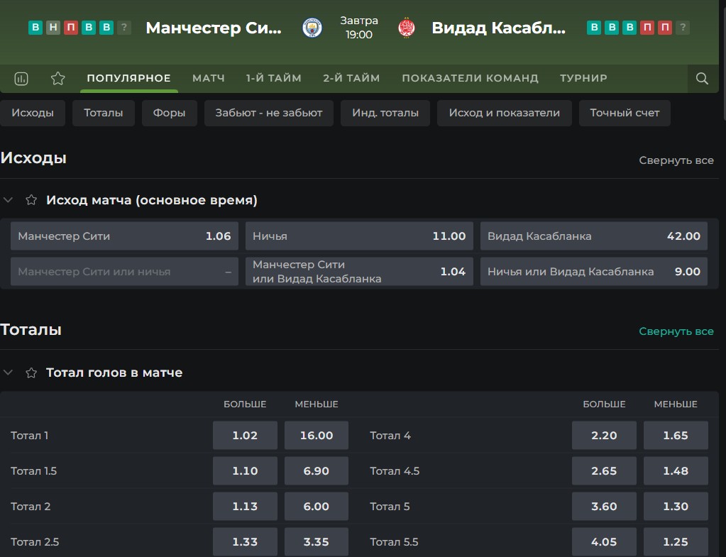Click the 'Манчестер Си...' team name in header
This screenshot has width=726, height=557.
click(x=214, y=28)
